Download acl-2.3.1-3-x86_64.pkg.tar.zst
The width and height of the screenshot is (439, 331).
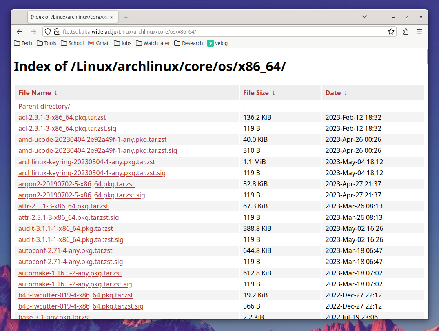click(x=62, y=118)
